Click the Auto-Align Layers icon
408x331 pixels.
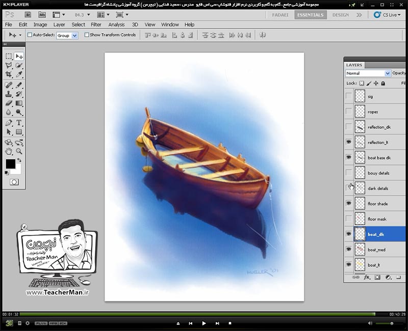coord(263,35)
